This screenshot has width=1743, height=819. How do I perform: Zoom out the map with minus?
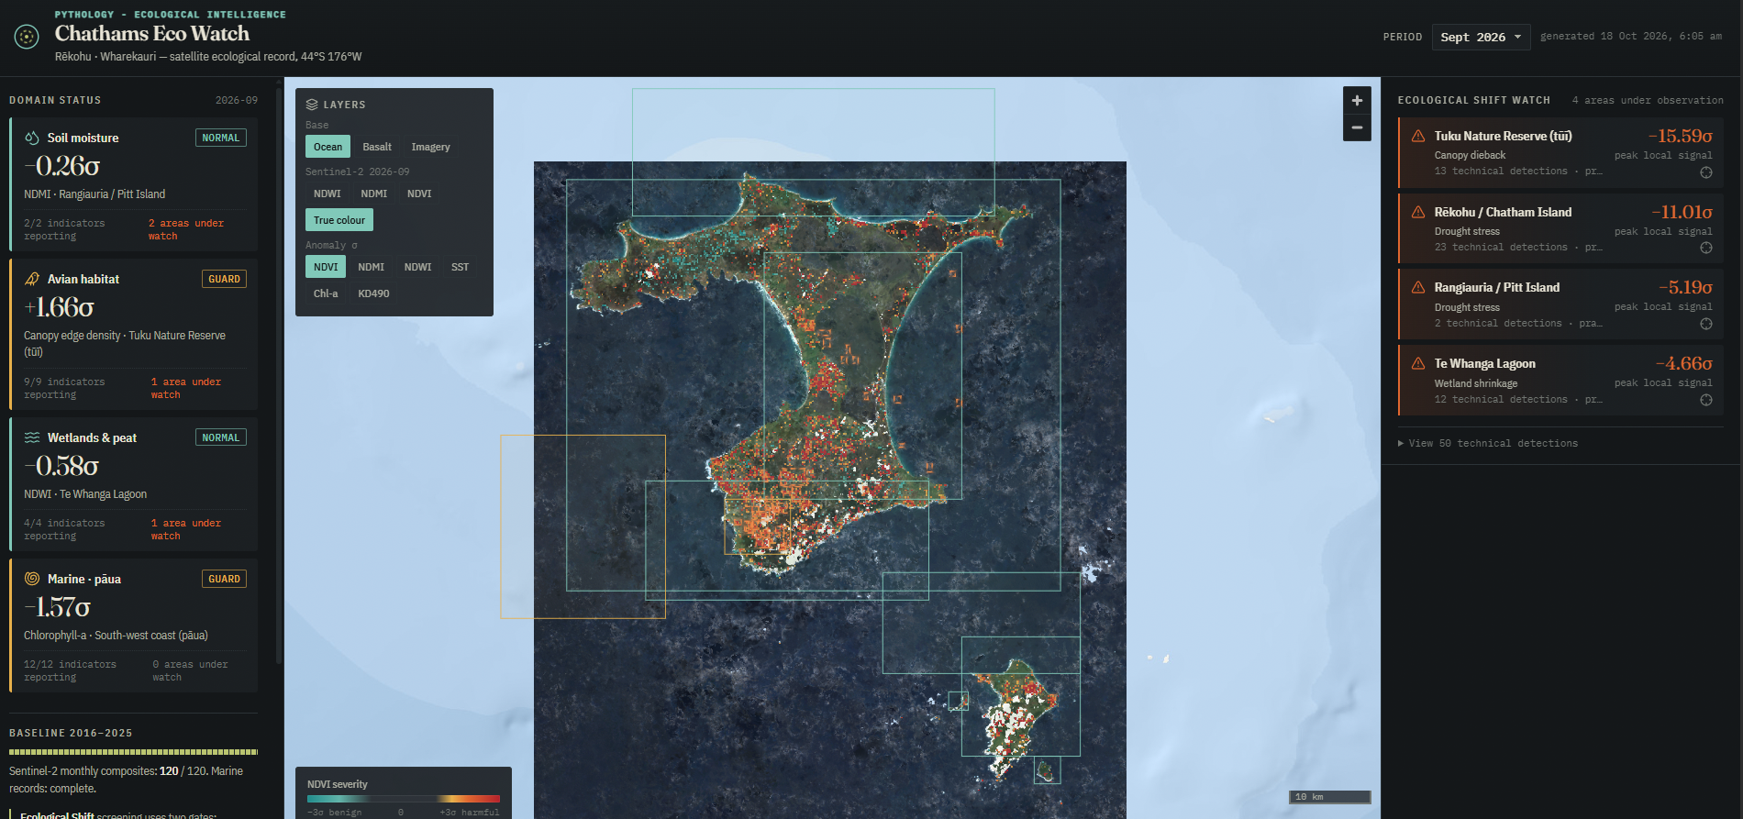coord(1357,127)
